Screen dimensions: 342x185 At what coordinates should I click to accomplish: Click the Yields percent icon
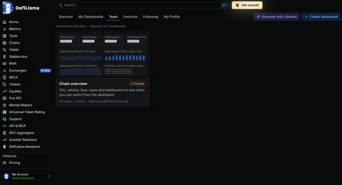pos(5,50)
